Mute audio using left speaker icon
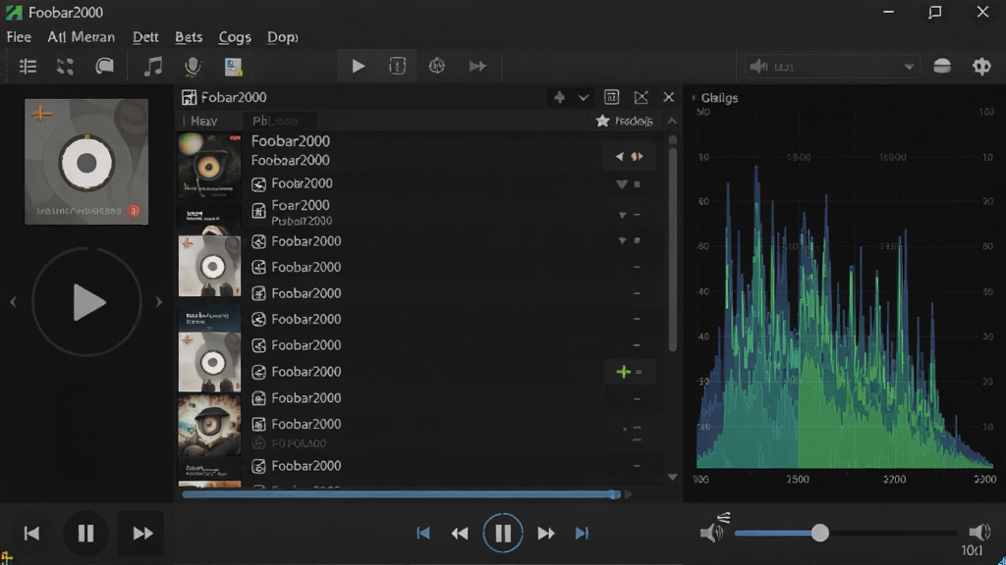The image size is (1006, 565). click(713, 531)
